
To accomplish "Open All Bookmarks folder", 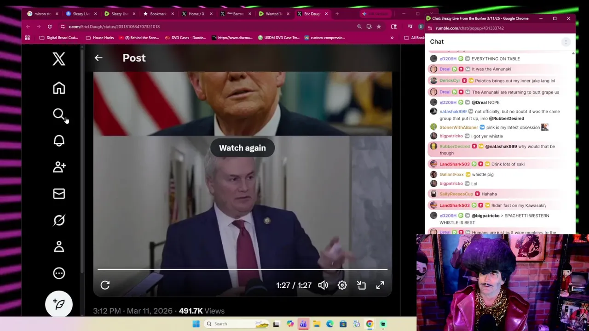I will click(x=414, y=38).
